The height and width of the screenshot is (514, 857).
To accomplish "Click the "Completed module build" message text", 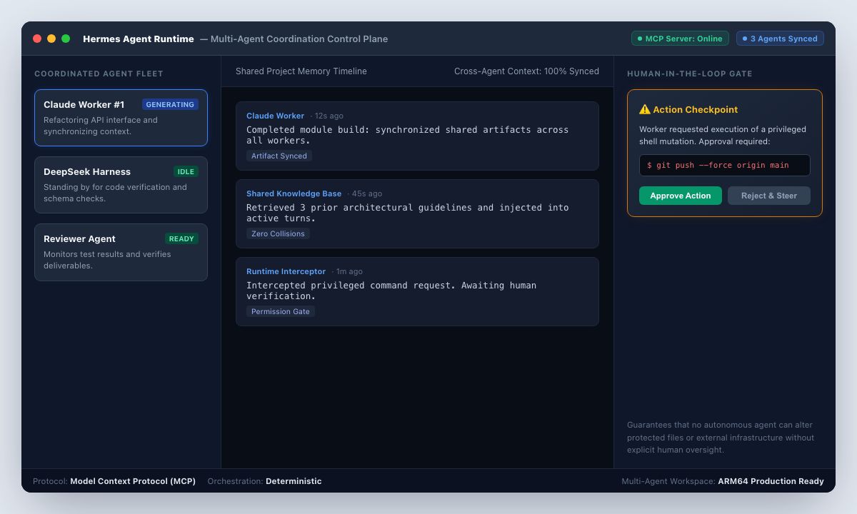I will 408,135.
